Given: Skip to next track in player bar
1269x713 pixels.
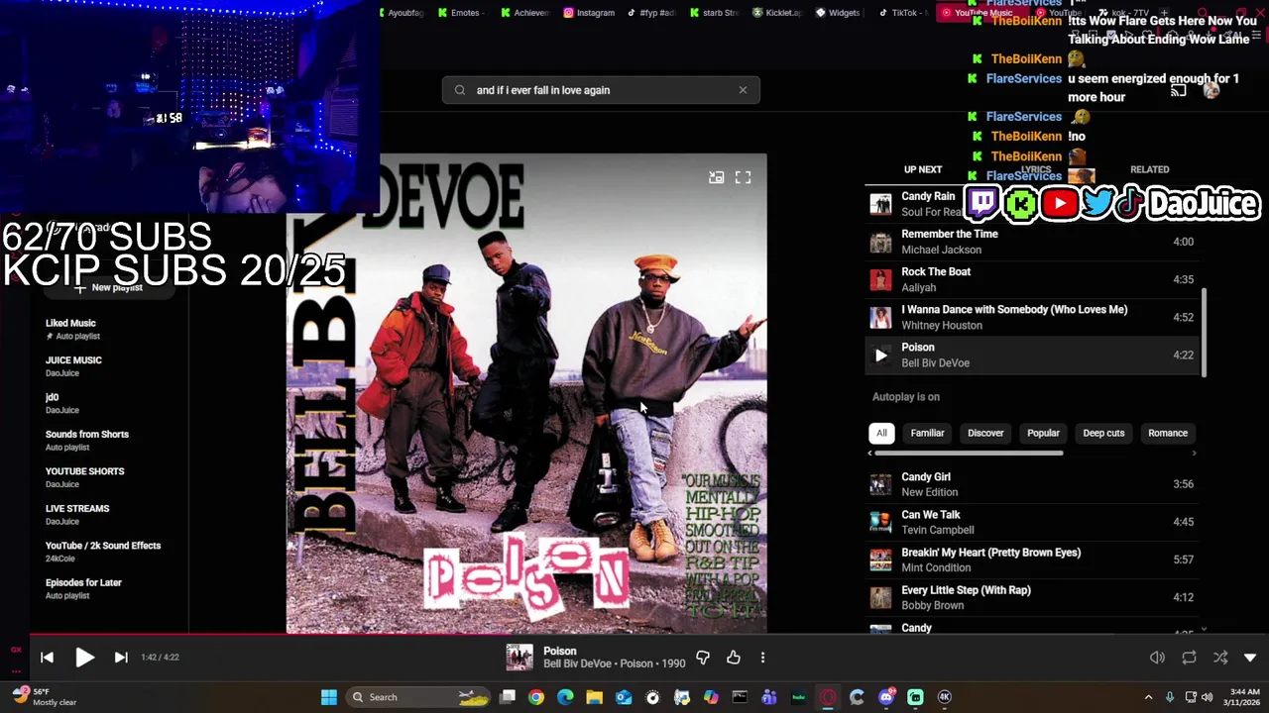Looking at the screenshot, I should click(x=121, y=658).
